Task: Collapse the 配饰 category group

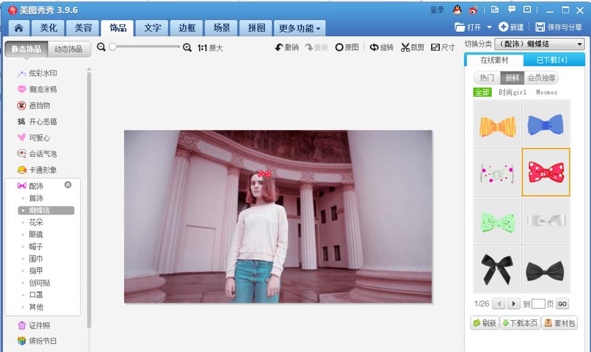Action: (x=68, y=185)
